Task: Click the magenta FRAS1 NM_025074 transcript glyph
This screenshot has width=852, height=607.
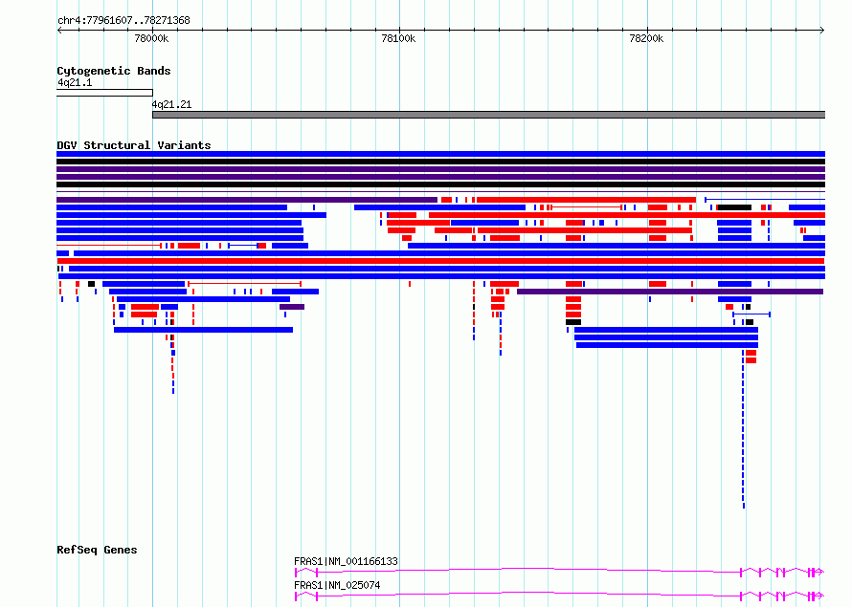Action: [x=559, y=596]
